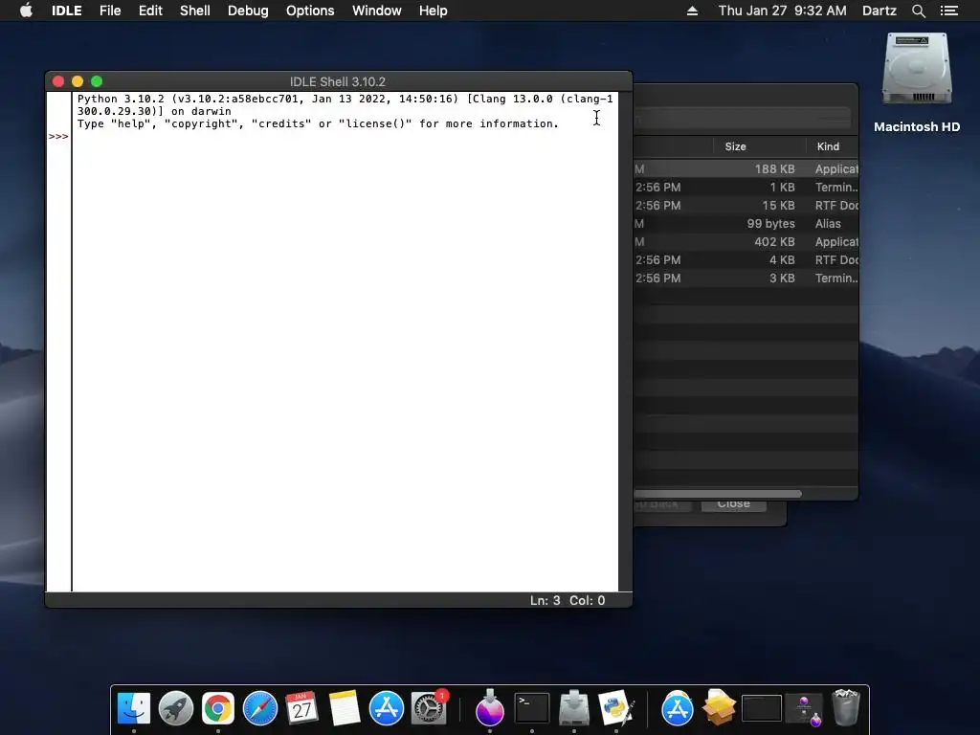980x735 pixels.
Task: Open the purple macOS installer icon
Action: tap(489, 708)
